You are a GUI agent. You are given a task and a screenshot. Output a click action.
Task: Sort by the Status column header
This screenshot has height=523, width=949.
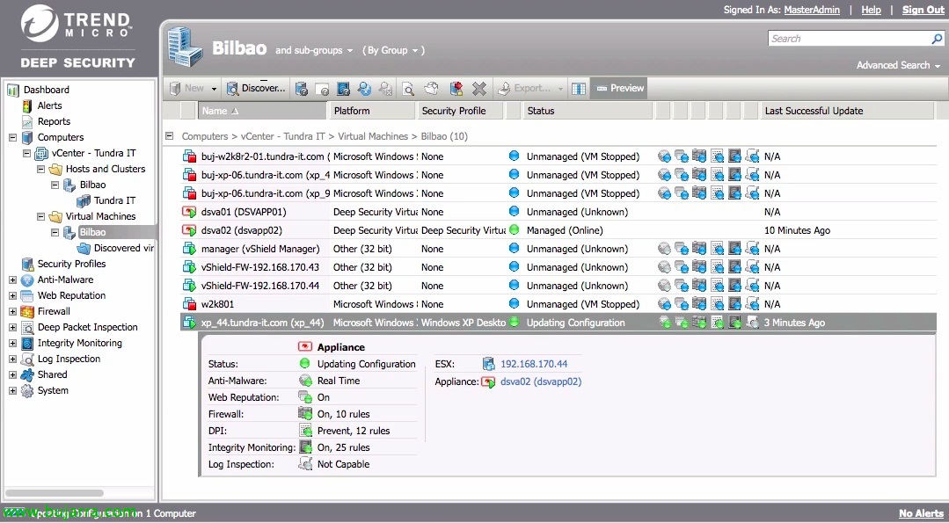[x=588, y=111]
